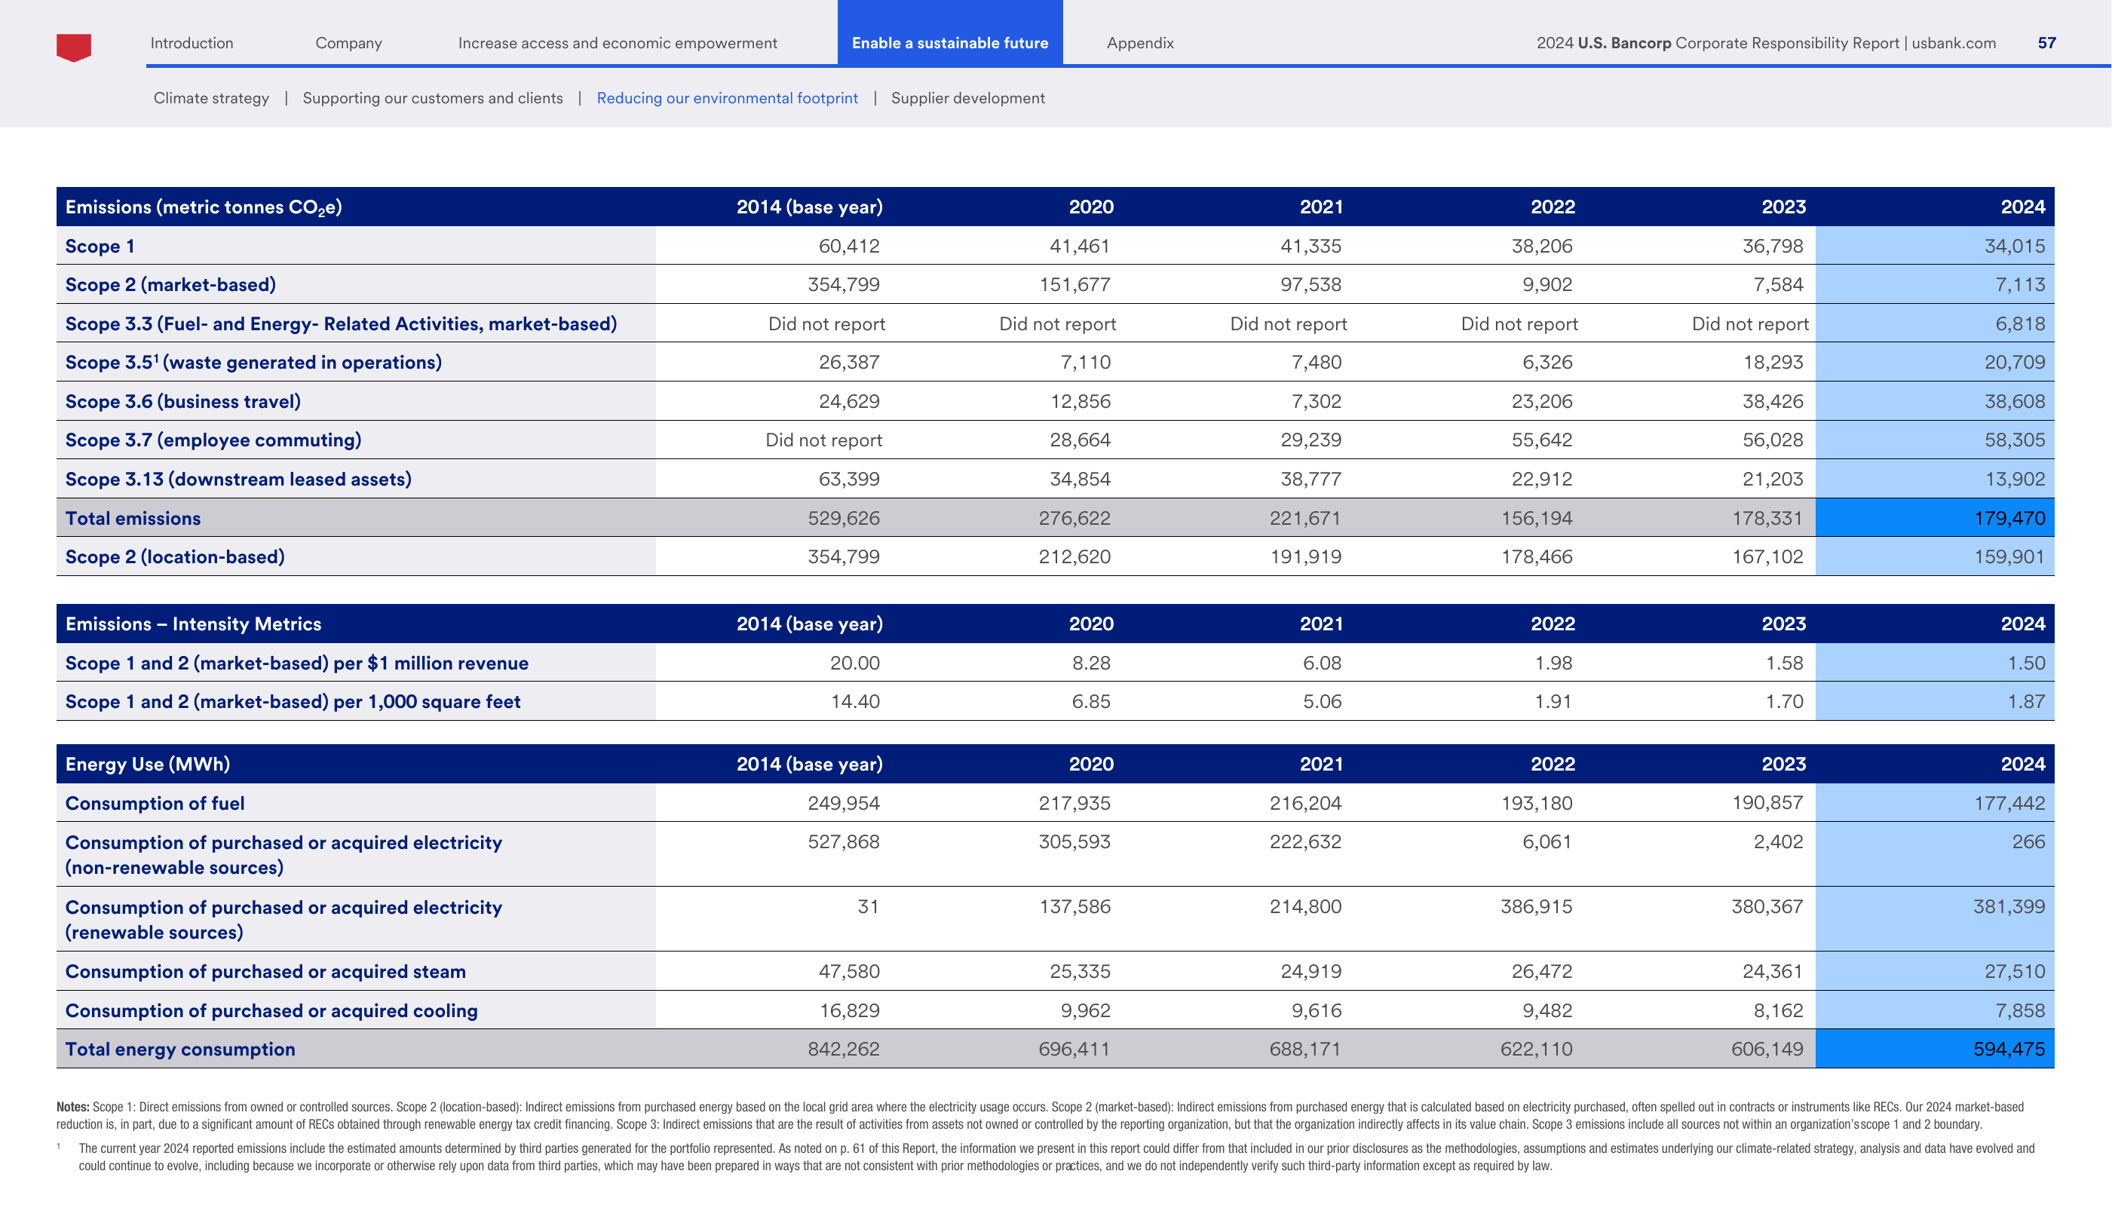Open Reducing our environmental footprint link
Screen dimensions: 2112x1232
tap(728, 98)
